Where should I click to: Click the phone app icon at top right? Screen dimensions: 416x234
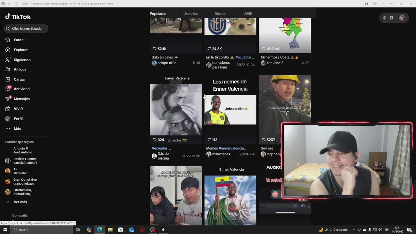pos(392,18)
